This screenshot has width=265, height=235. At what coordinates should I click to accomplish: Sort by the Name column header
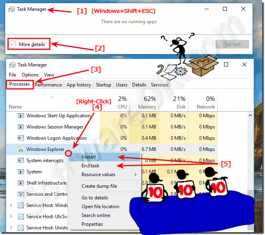point(15,107)
